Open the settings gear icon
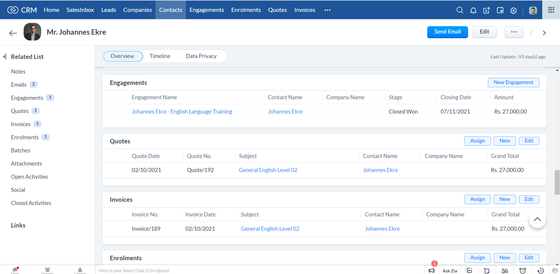The image size is (560, 274). tap(514, 10)
